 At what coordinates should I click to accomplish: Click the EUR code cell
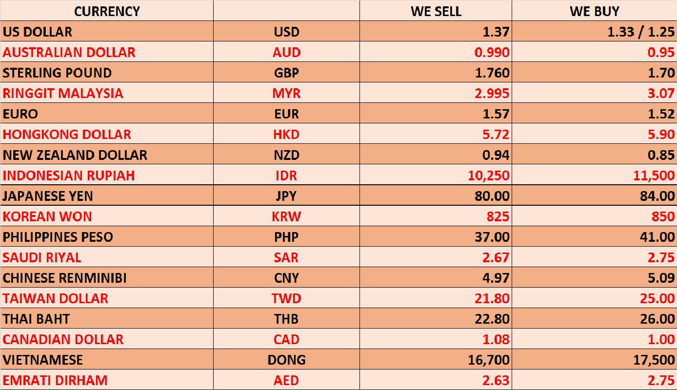(287, 114)
